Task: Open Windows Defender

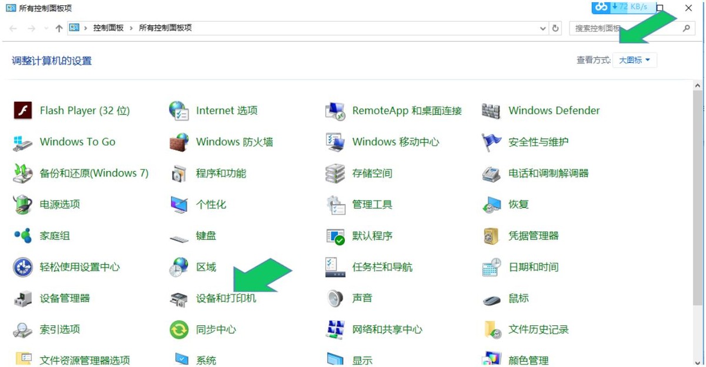Action: (x=554, y=110)
